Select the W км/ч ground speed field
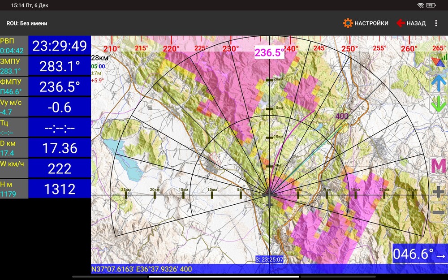Viewport: 448px width, 280px height. click(x=45, y=168)
